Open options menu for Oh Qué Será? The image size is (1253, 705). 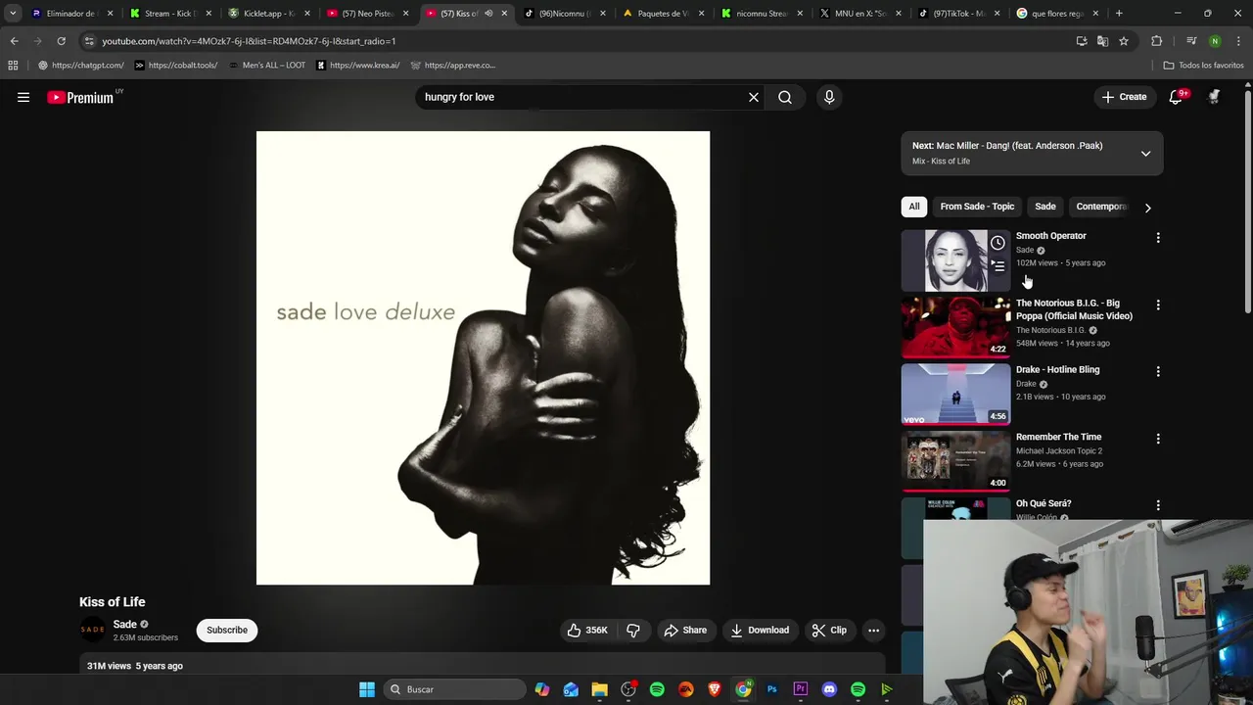click(1158, 506)
